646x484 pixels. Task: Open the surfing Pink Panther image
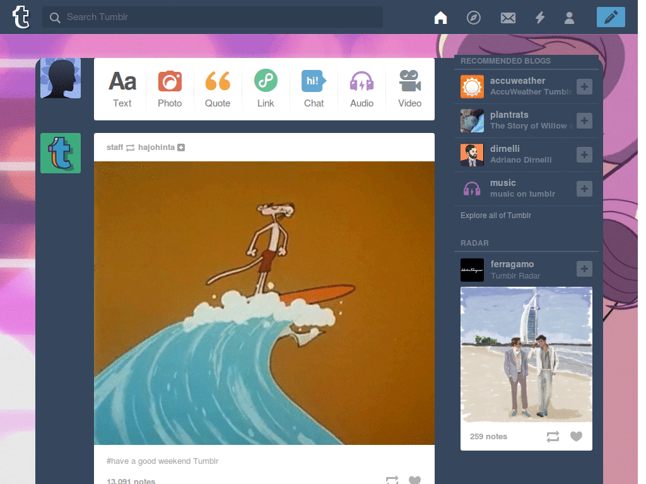(264, 303)
